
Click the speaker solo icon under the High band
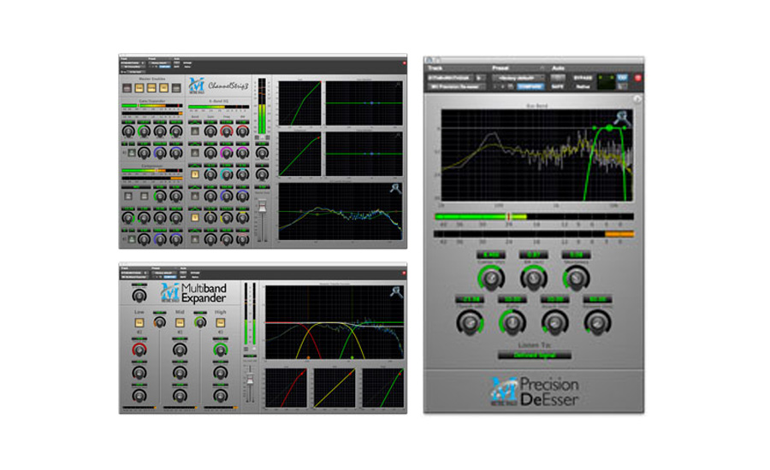[221, 332]
